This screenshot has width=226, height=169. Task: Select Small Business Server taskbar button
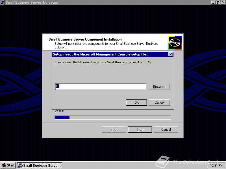[40, 165]
